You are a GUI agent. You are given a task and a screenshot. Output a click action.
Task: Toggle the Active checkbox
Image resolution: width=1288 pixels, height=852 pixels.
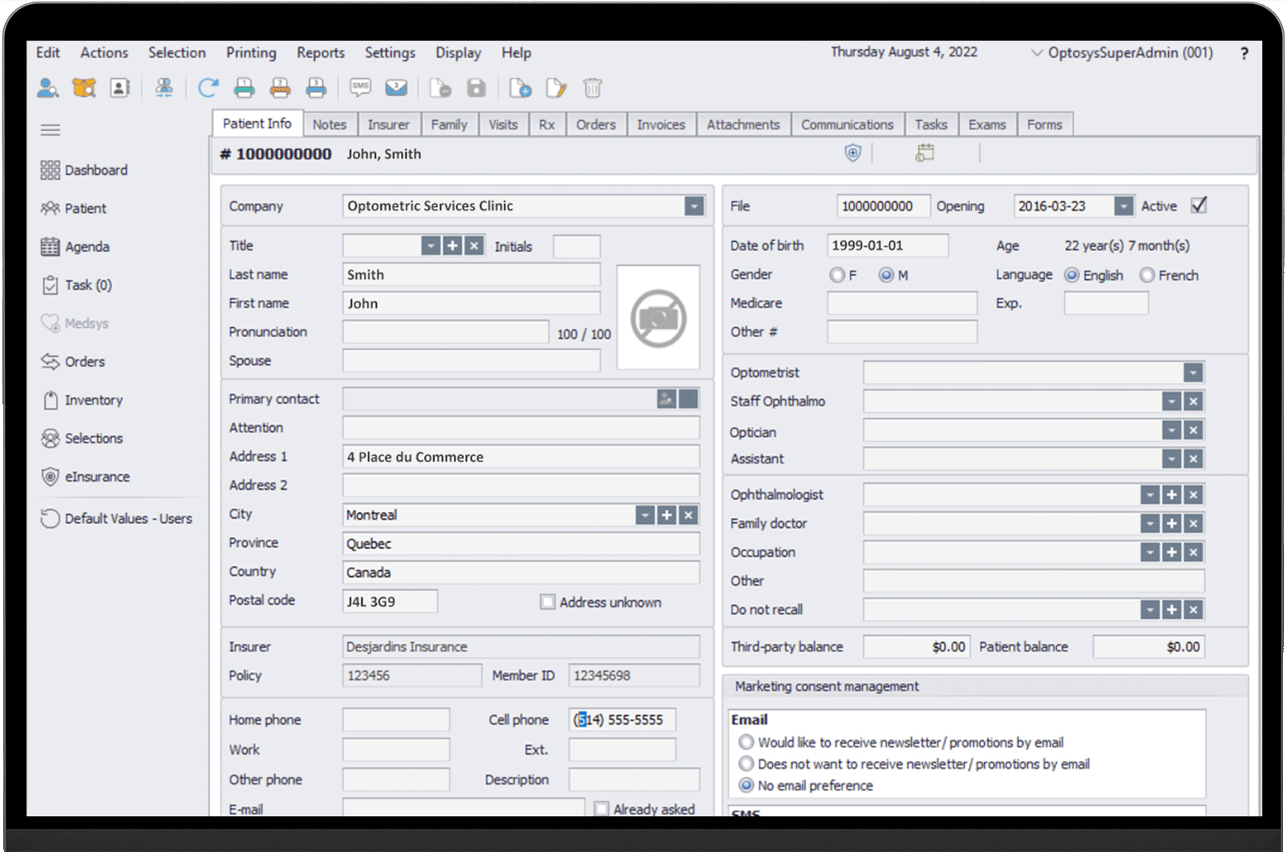(x=1199, y=205)
